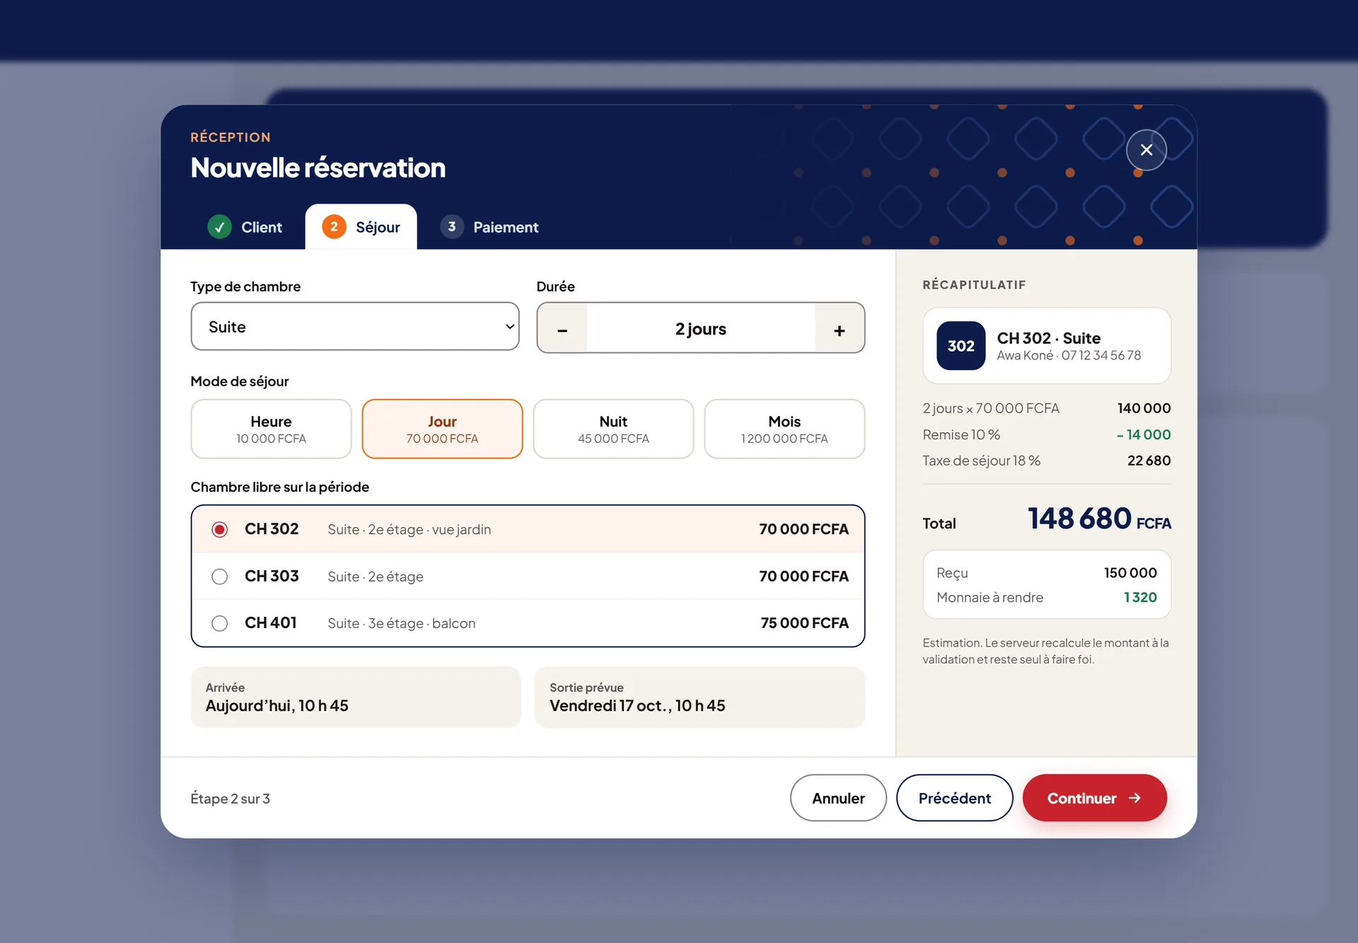This screenshot has height=943, width=1358.
Task: Select room CH 401 radio button
Action: tap(219, 623)
